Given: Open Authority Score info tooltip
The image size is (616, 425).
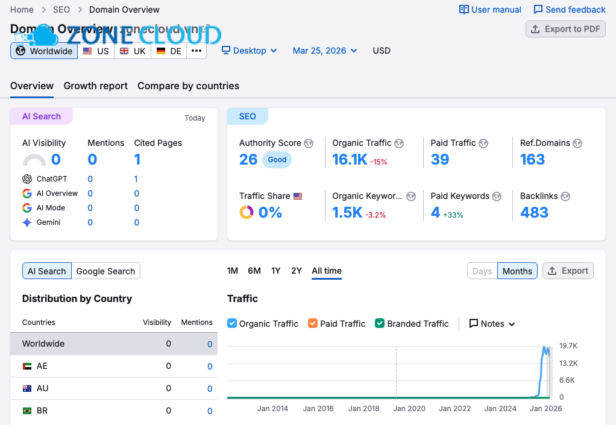Looking at the screenshot, I should pyautogui.click(x=309, y=143).
